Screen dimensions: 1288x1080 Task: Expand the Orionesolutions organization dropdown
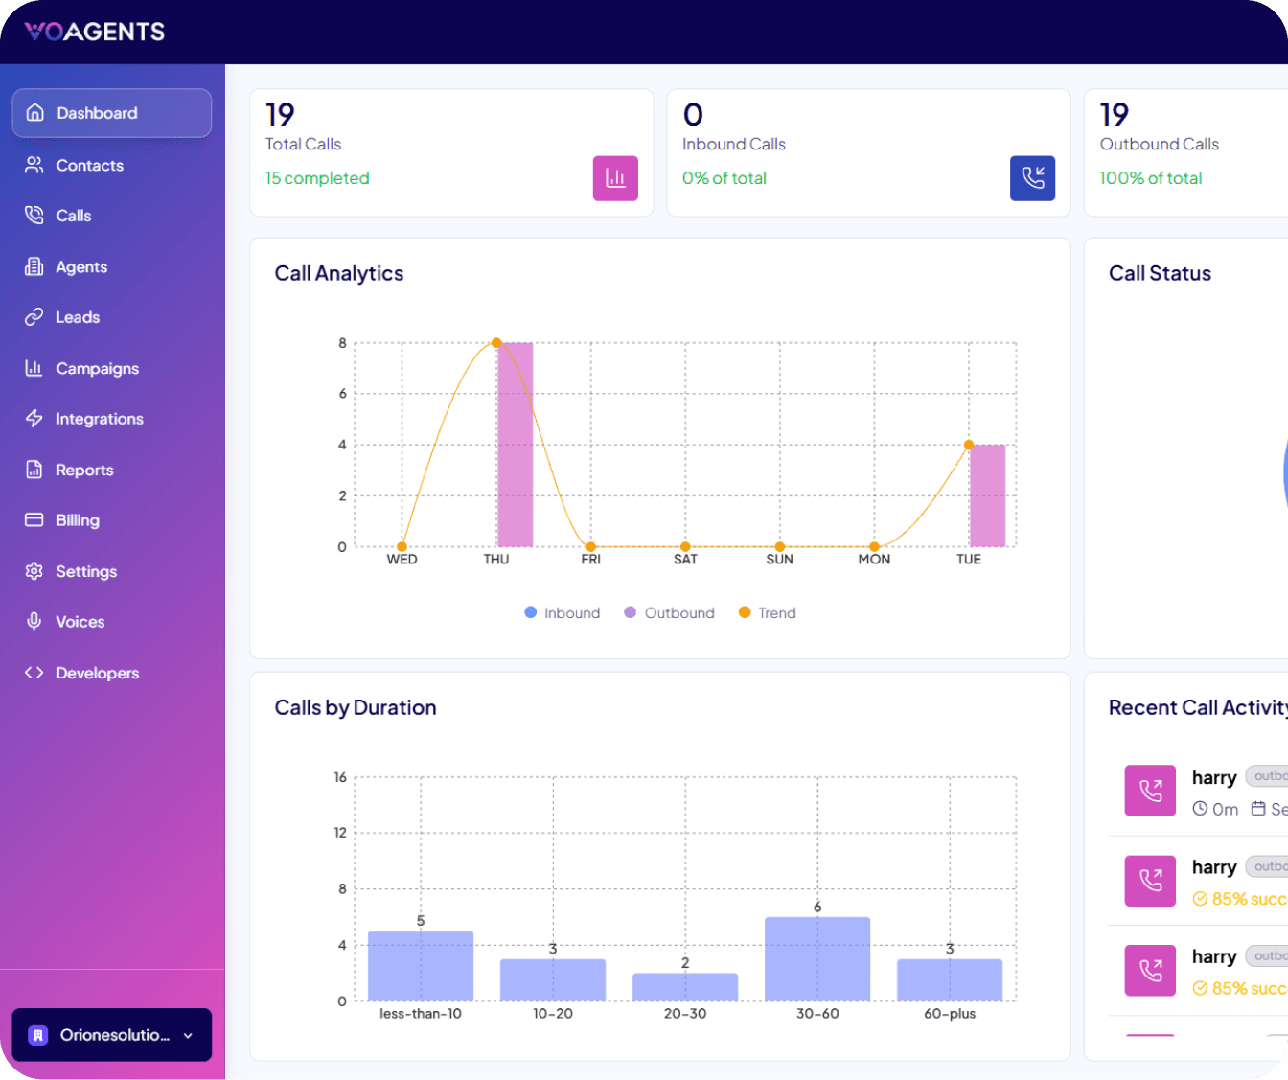(x=111, y=1035)
